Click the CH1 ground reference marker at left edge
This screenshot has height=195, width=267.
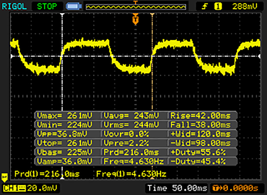(5, 177)
